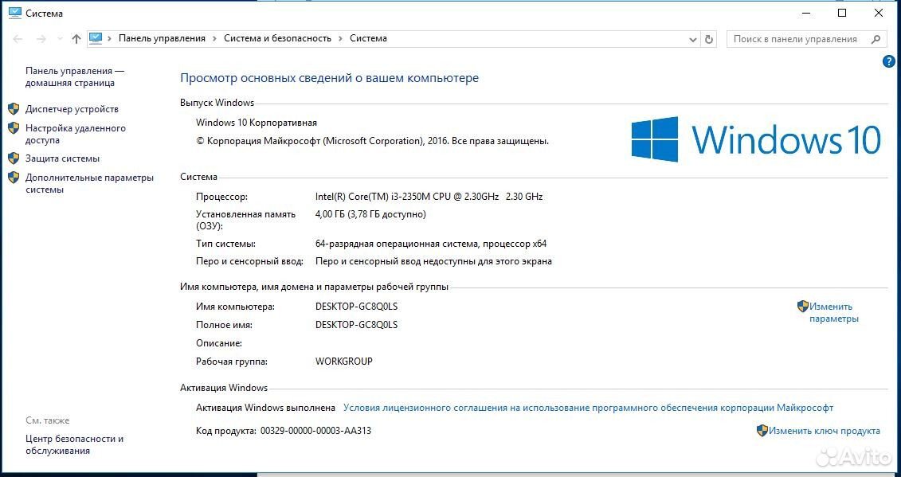Click the Система window title icon

[x=14, y=13]
